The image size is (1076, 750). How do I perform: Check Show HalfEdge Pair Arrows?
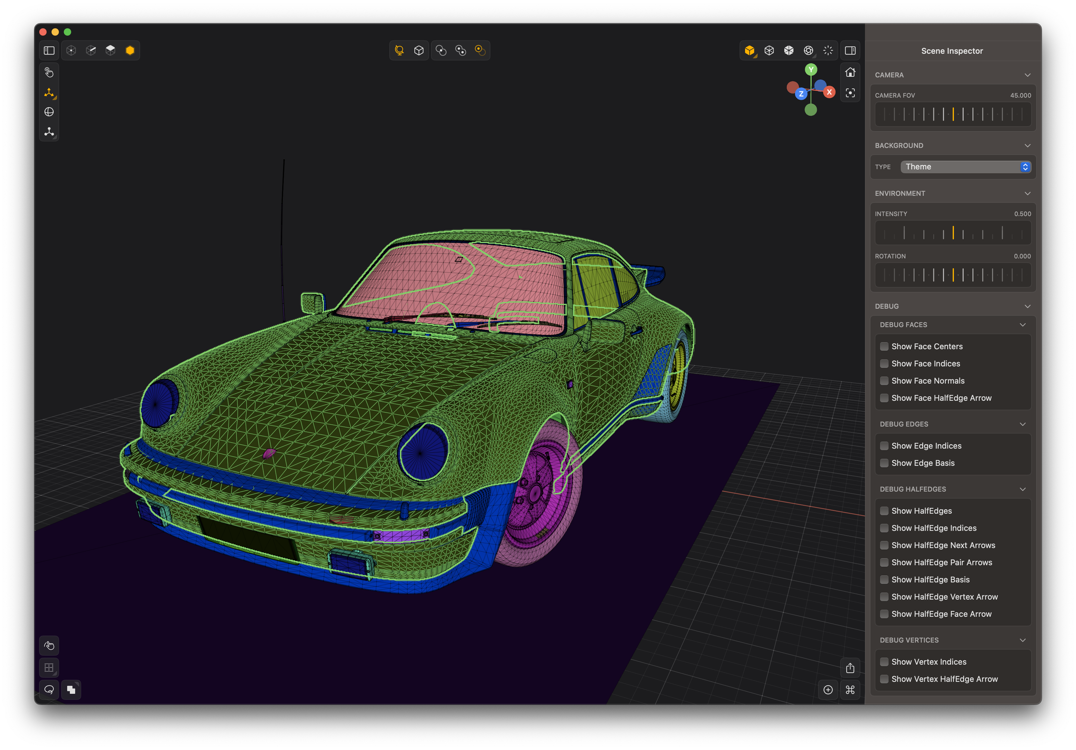pyautogui.click(x=884, y=562)
